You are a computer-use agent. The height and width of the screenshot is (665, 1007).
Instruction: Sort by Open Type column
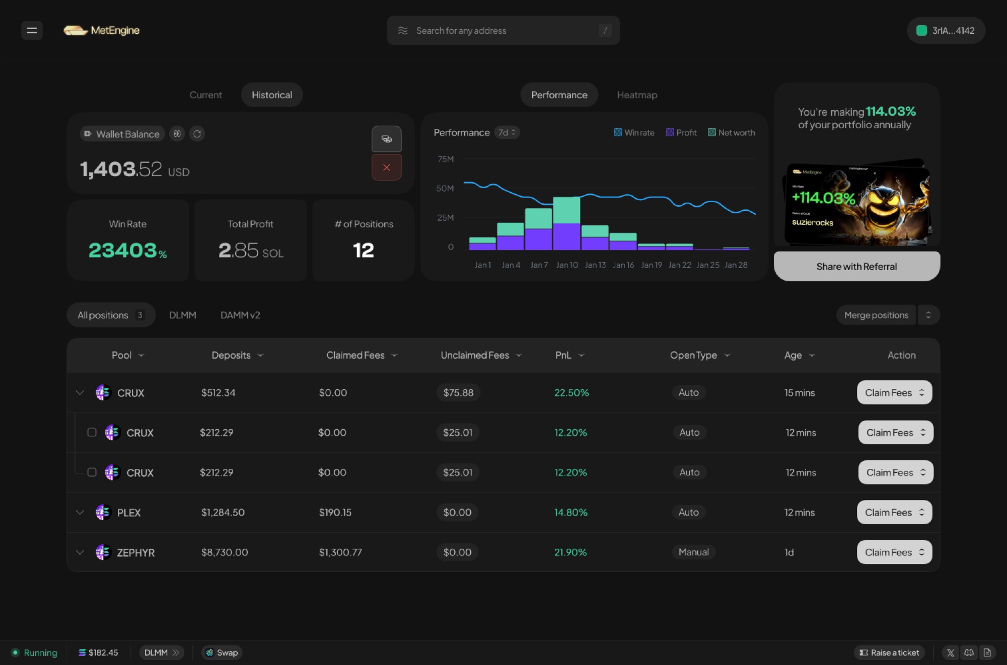tap(699, 355)
